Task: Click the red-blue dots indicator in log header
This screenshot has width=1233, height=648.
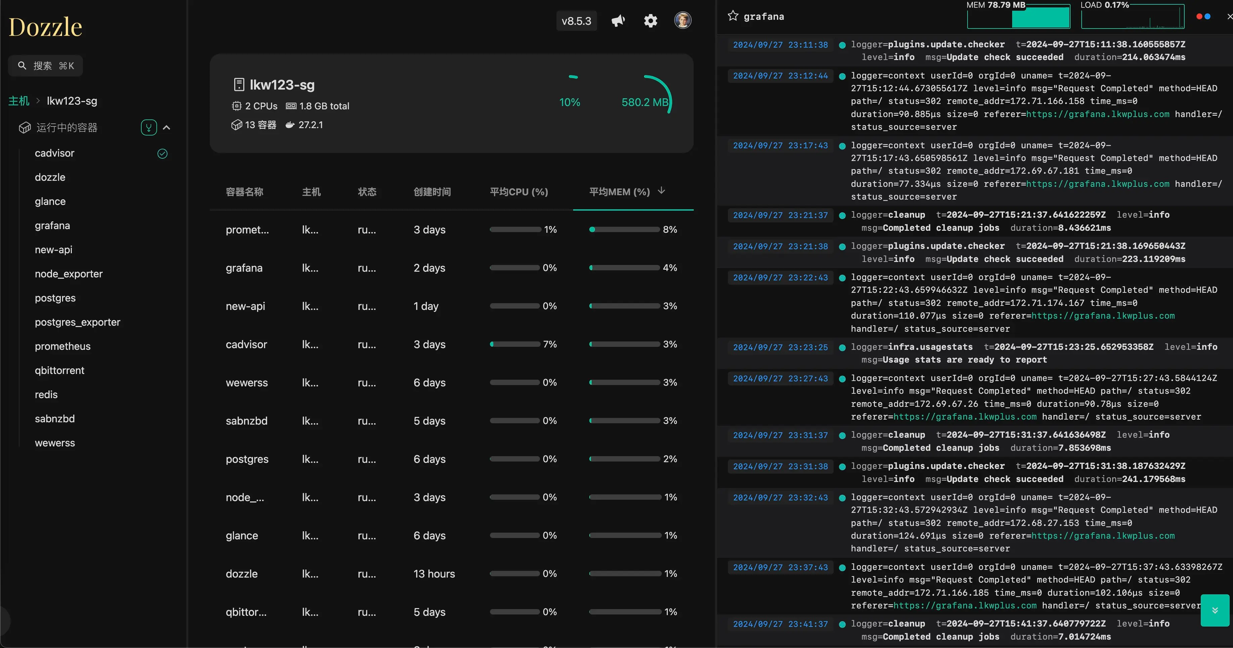Action: (x=1203, y=16)
